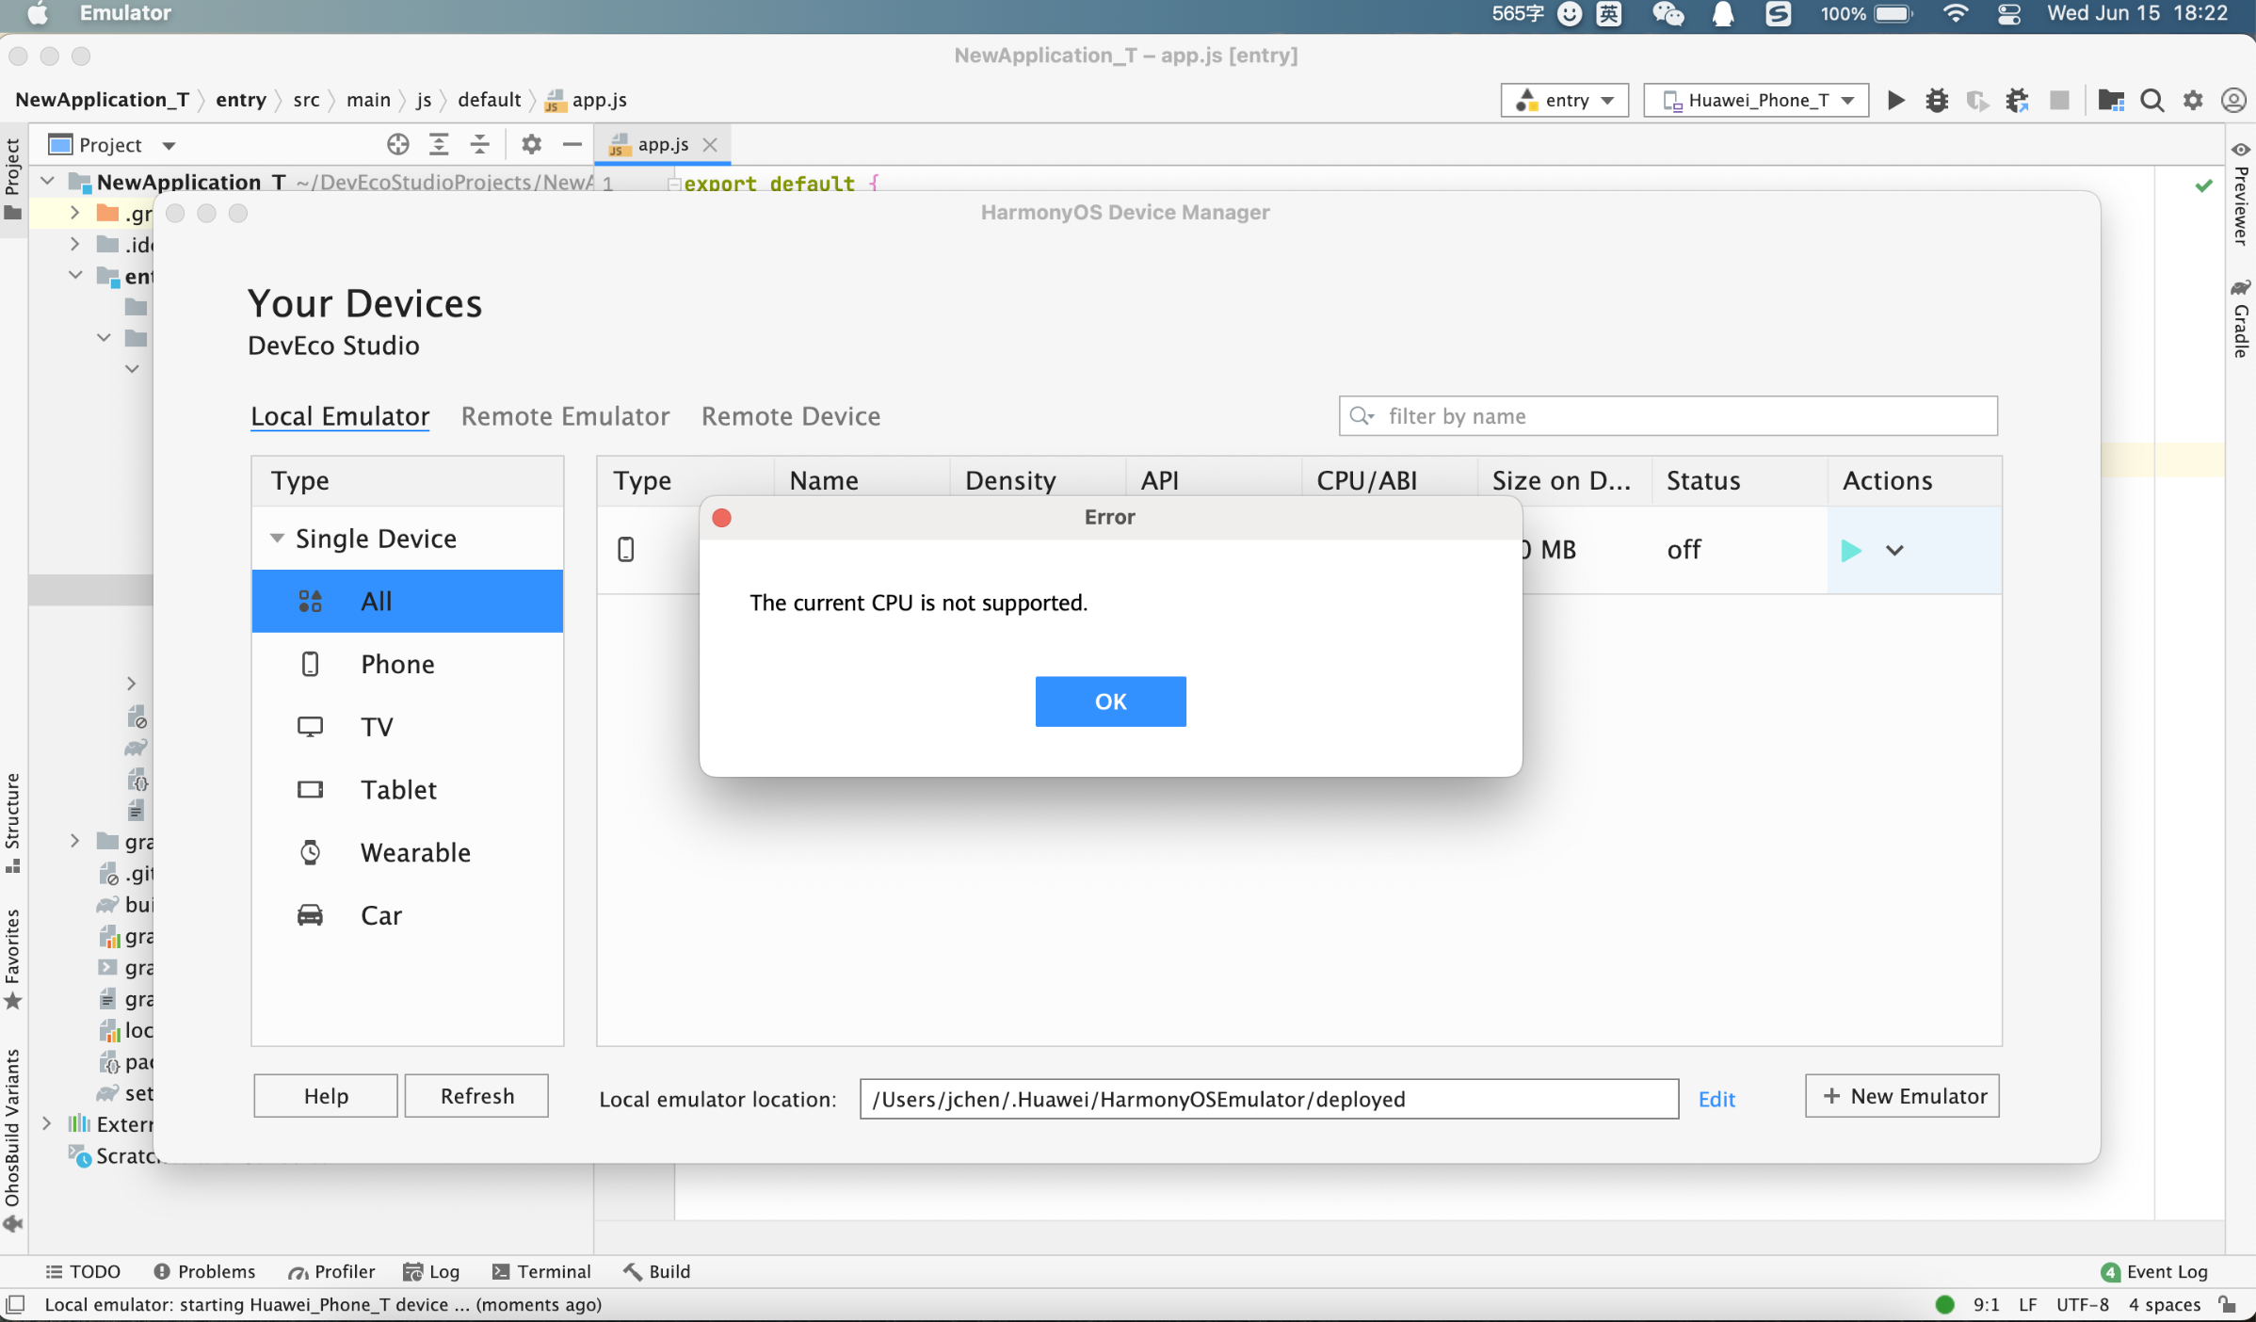Image resolution: width=2256 pixels, height=1322 pixels.
Task: Click the local emulator location field
Action: [x=1268, y=1099]
